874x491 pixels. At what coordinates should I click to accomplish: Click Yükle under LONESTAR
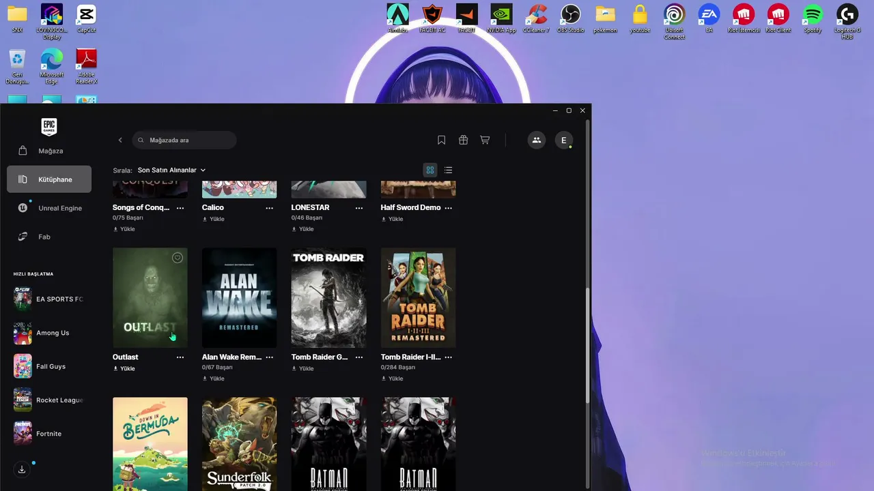302,229
